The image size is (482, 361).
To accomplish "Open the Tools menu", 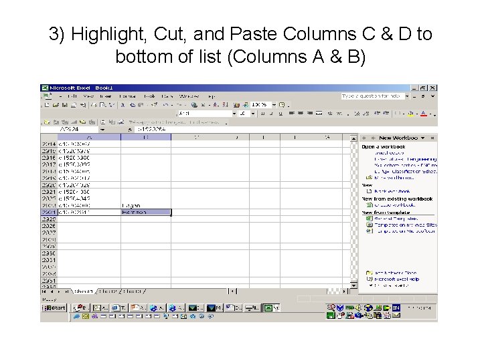I will pyautogui.click(x=149, y=96).
